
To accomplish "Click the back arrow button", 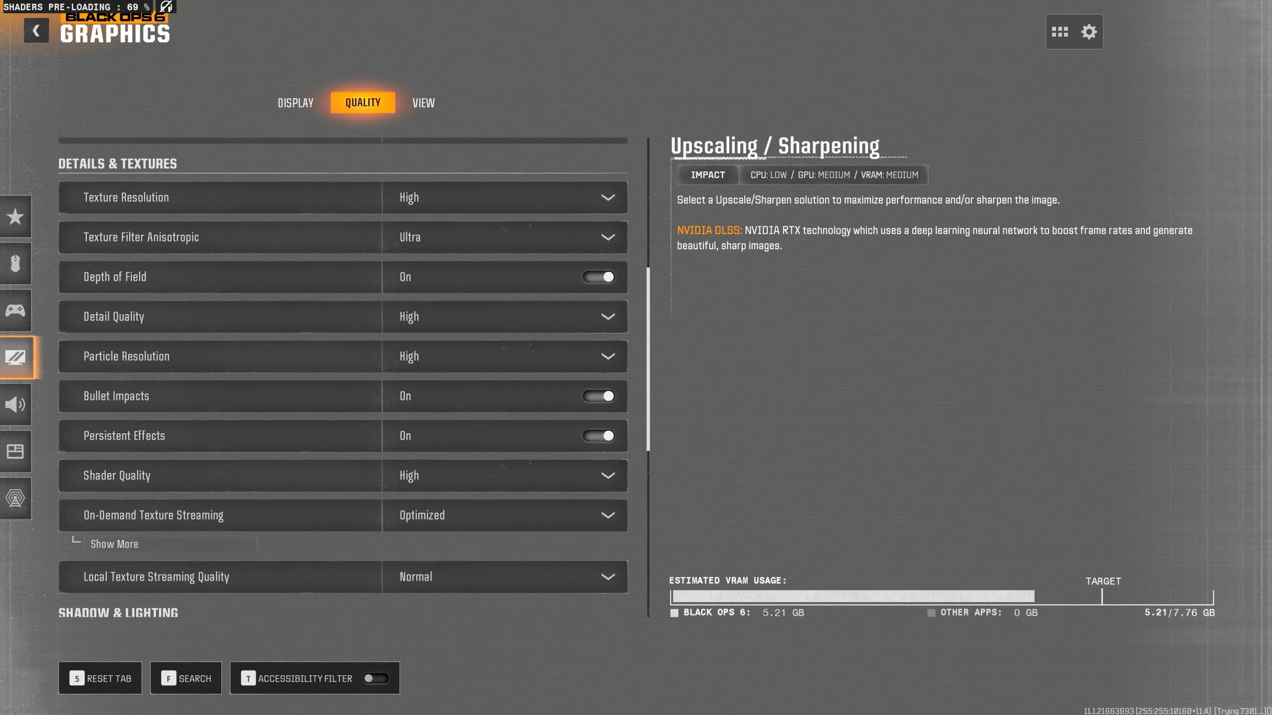I will [x=36, y=31].
